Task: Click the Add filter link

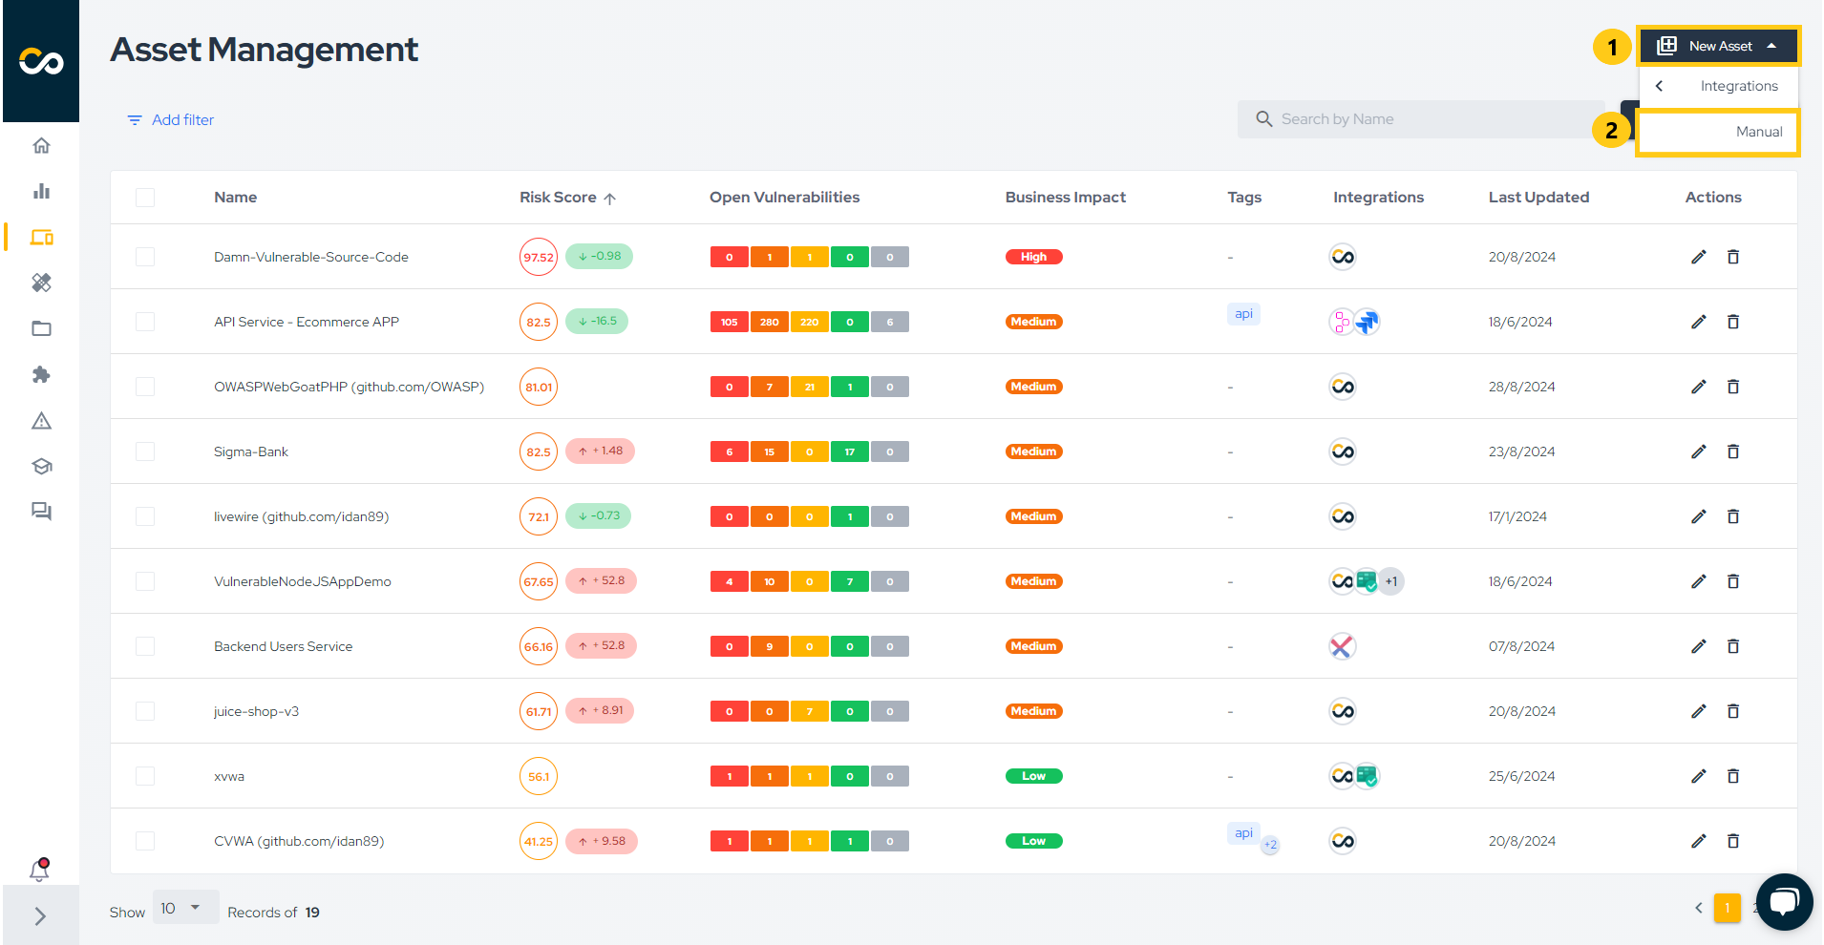Action: (x=170, y=120)
